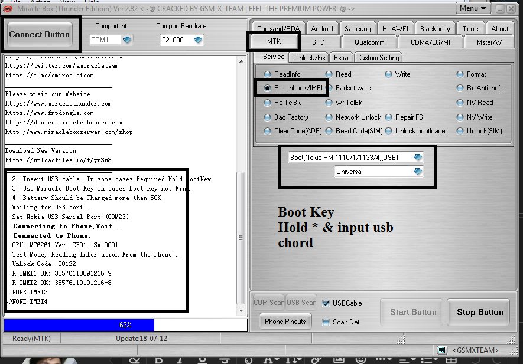This screenshot has height=364, width=523.
Task: Select the ReadInfo radio option
Action: tap(267, 74)
